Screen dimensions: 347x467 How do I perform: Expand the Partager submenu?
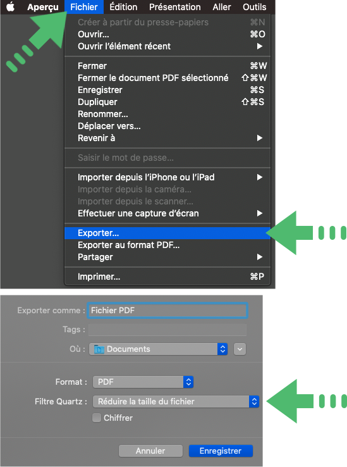[x=167, y=257]
